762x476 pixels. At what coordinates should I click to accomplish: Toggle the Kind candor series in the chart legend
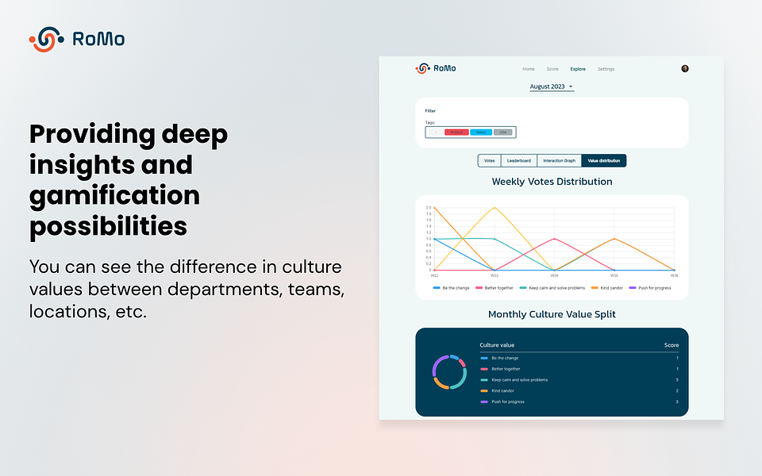coord(607,288)
